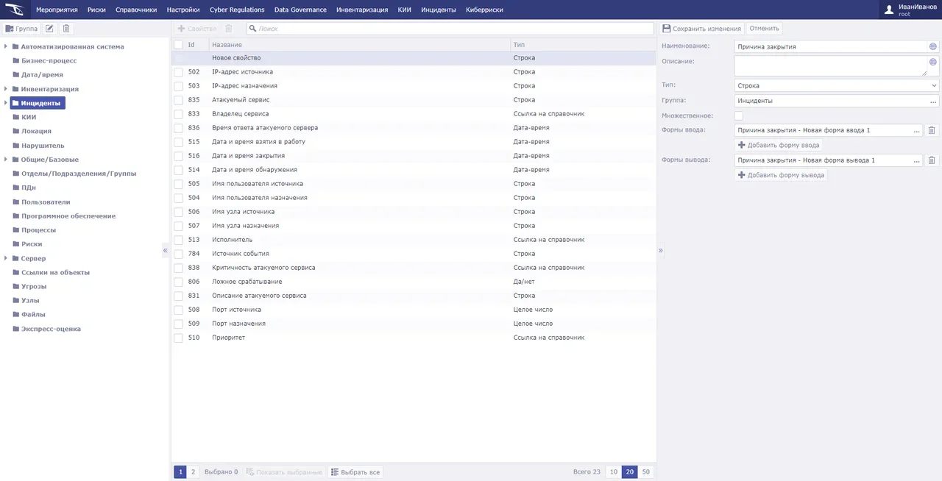Delete the output form with trash icon
This screenshot has width=942, height=481.
point(932,160)
